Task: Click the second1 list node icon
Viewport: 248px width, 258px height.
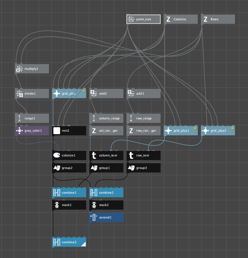Action: (94, 217)
